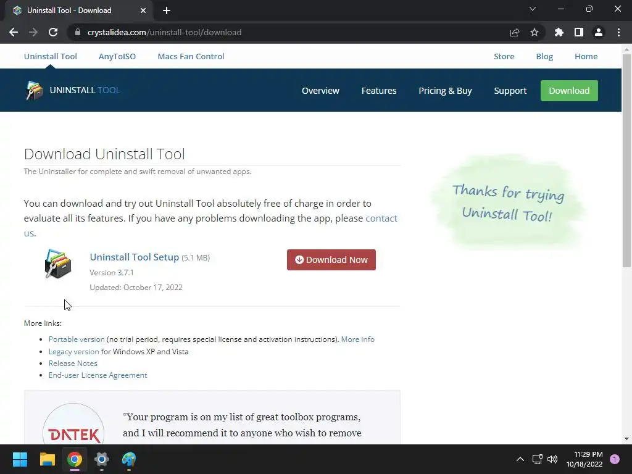Screen dimensions: 632x474
Task: Open File Explorer from taskbar
Action: [x=47, y=459]
